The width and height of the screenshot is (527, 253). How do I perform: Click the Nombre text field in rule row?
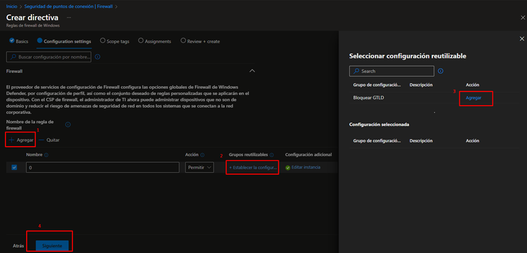[x=102, y=167]
